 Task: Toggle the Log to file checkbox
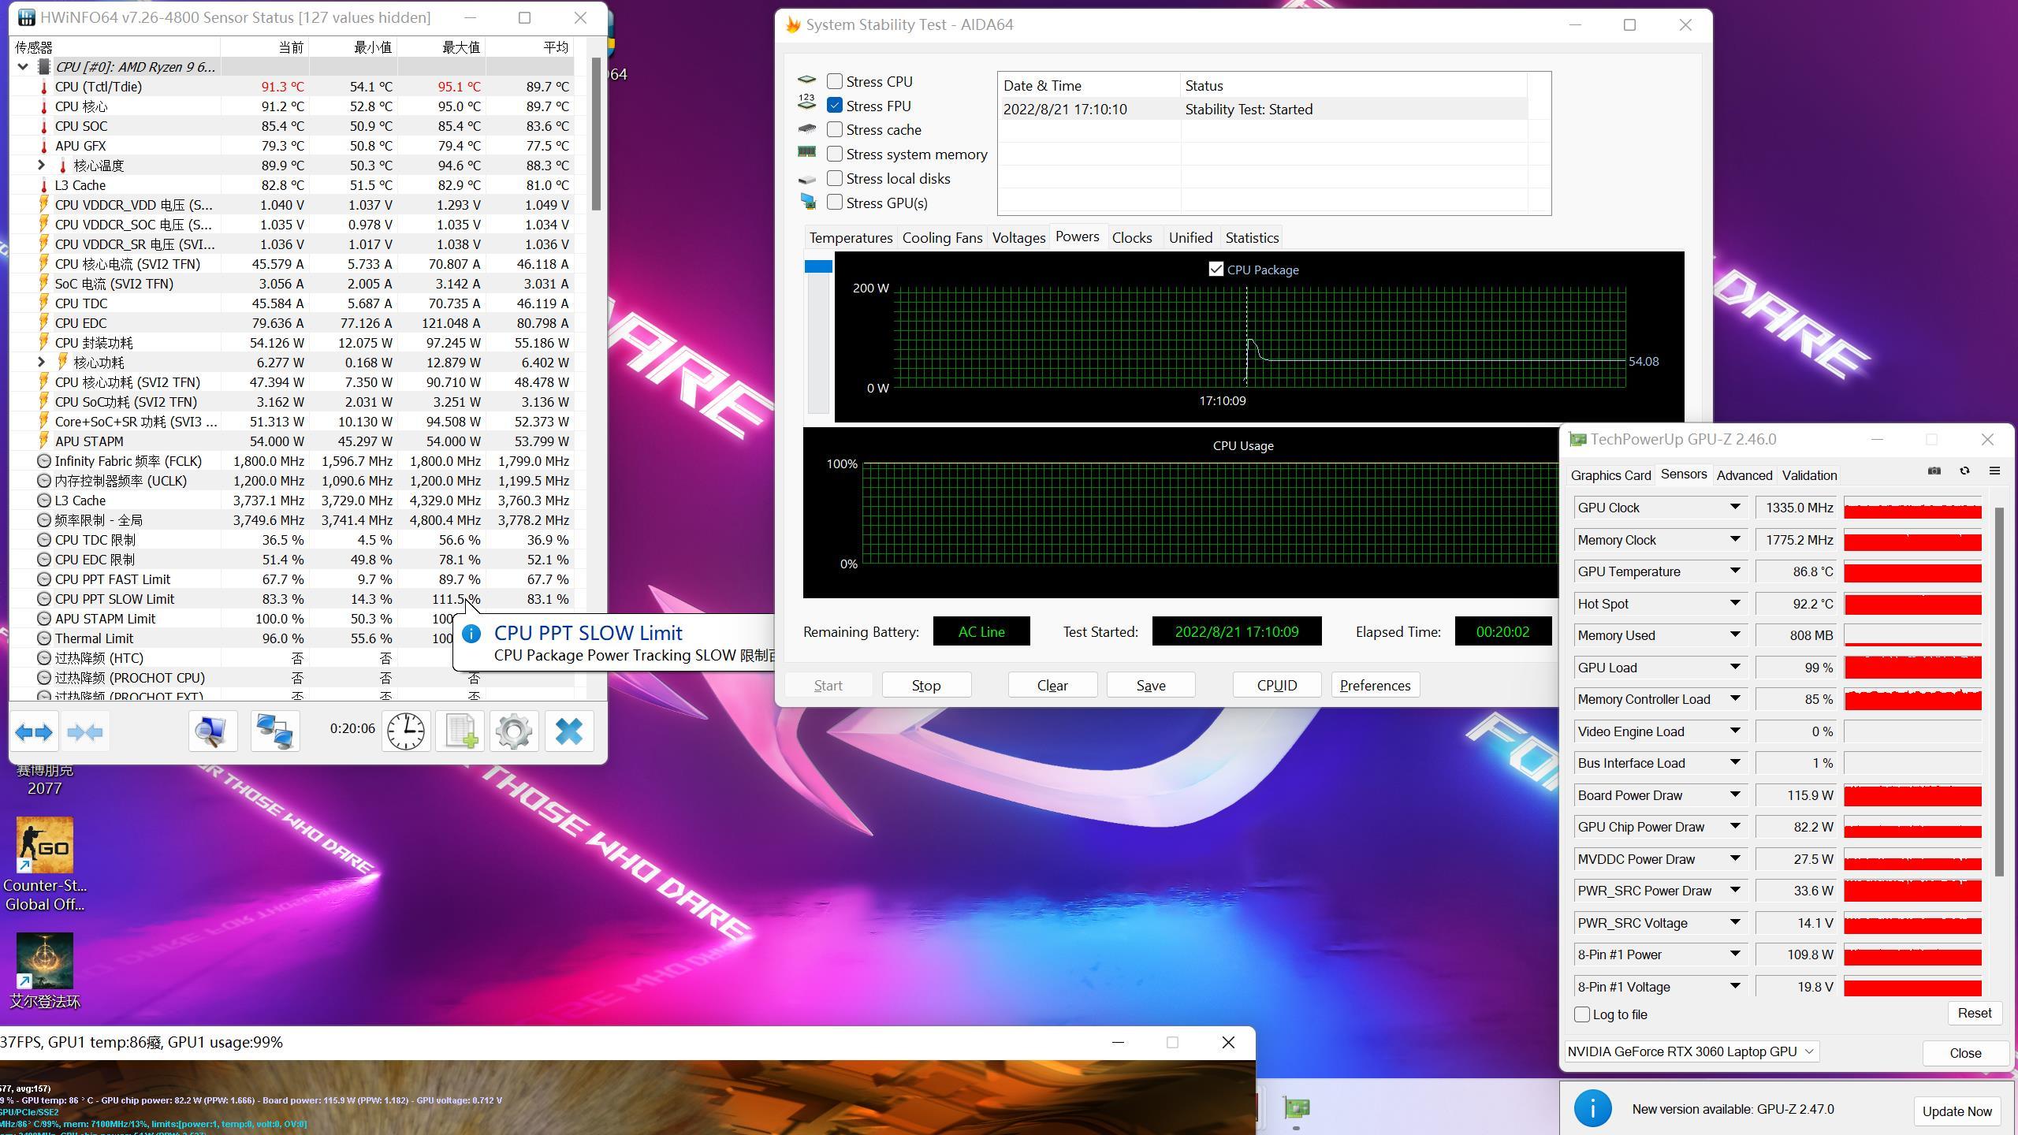coord(1582,1014)
